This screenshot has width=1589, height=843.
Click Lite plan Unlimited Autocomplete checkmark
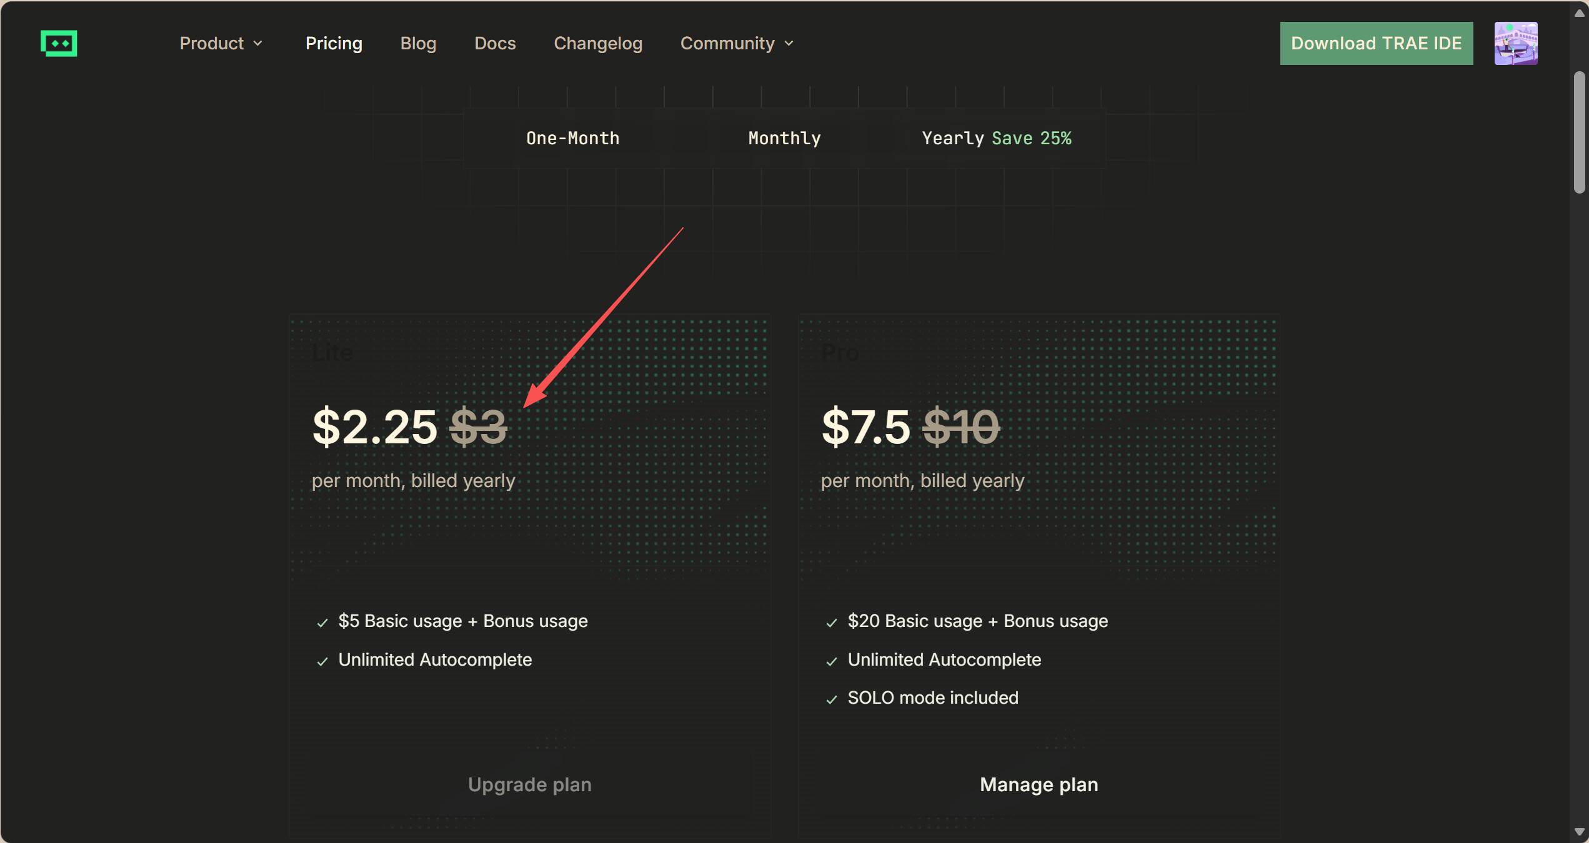(x=322, y=661)
